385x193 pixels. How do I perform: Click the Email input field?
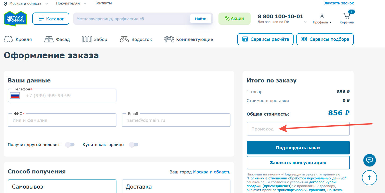176,120
